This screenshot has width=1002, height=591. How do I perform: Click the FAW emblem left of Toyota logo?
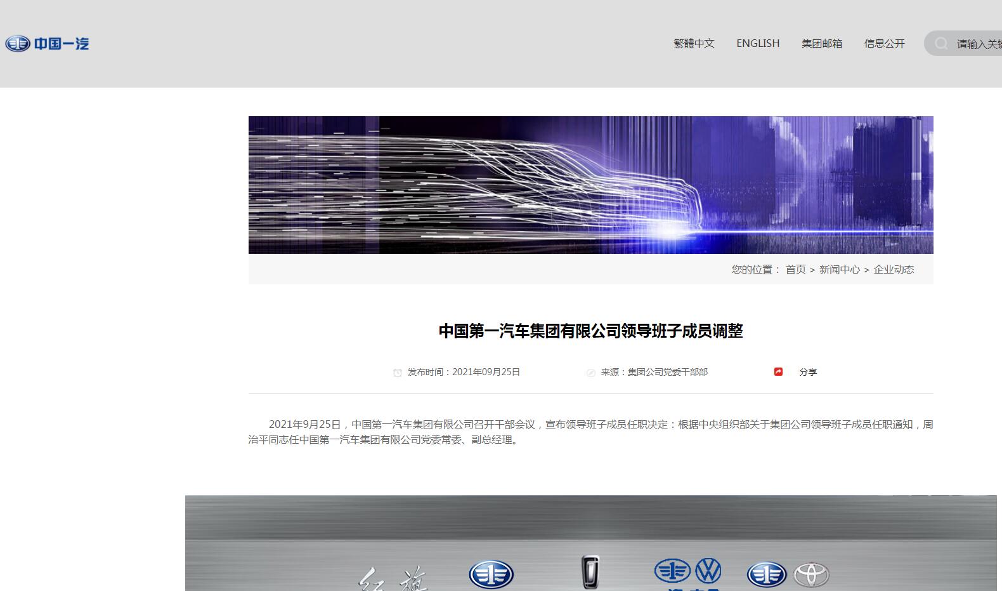(x=767, y=574)
